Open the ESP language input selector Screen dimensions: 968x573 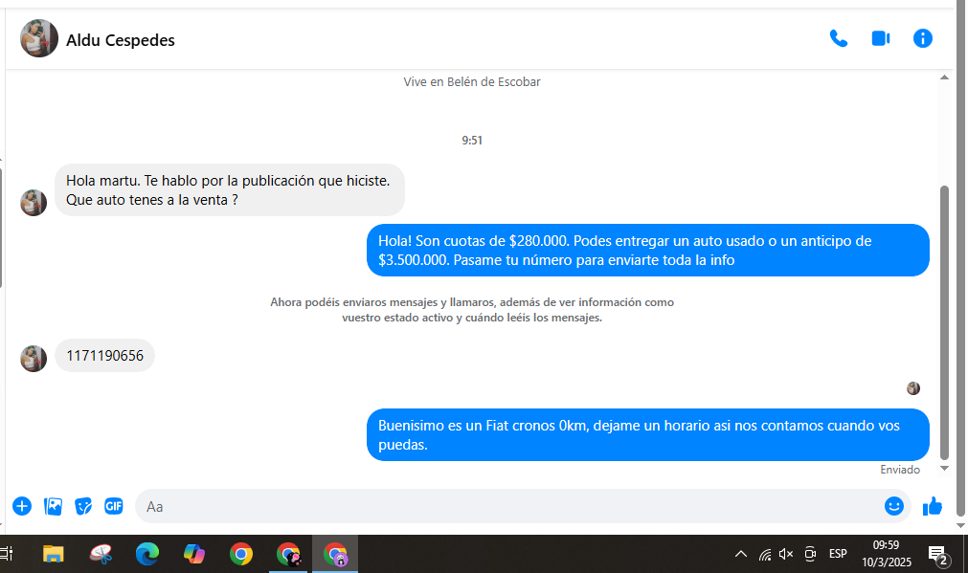[838, 554]
